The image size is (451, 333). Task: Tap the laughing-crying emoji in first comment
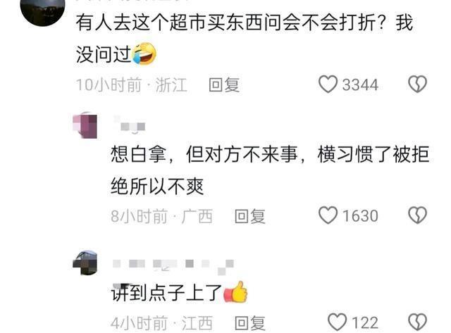pyautogui.click(x=144, y=54)
